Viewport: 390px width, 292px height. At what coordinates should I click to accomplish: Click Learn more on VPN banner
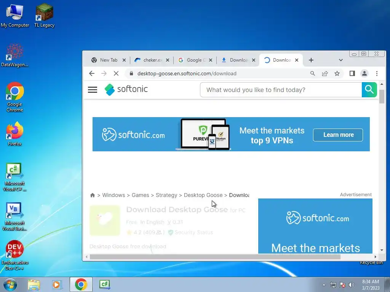click(338, 135)
